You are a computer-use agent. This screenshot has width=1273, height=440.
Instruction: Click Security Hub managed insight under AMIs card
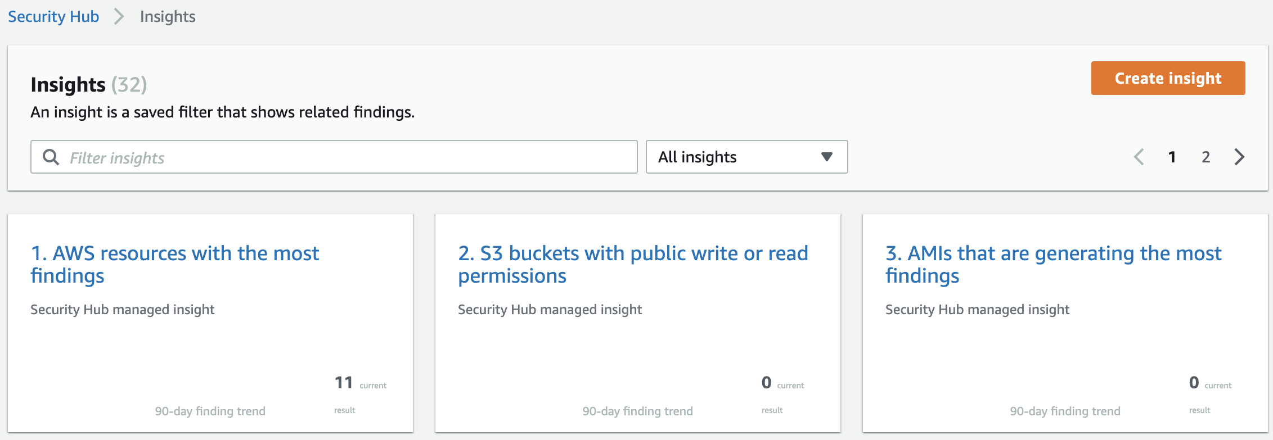click(x=977, y=310)
